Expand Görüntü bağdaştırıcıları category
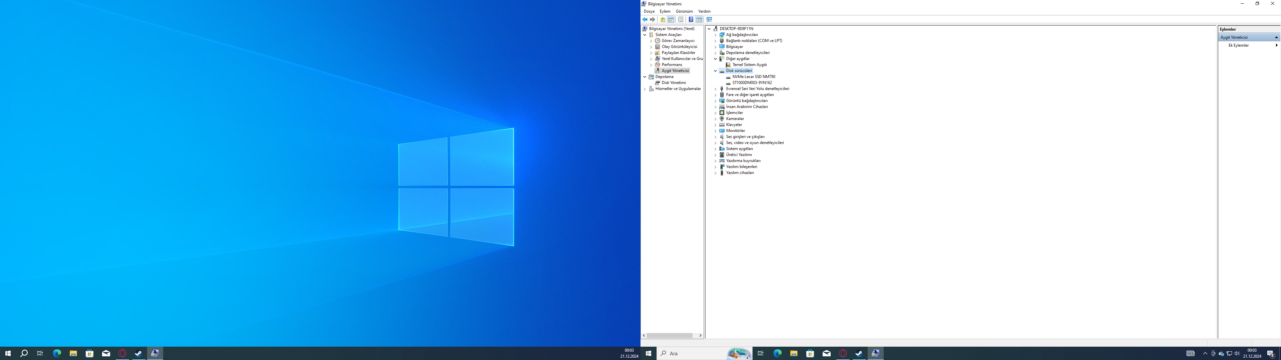1281x360 pixels. (716, 101)
